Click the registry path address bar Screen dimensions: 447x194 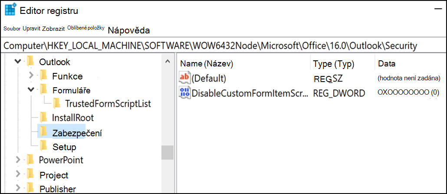click(223, 46)
